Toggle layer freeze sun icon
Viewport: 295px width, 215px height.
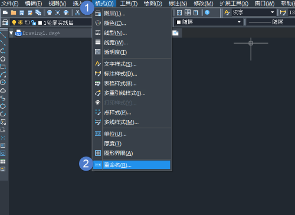click(21, 22)
